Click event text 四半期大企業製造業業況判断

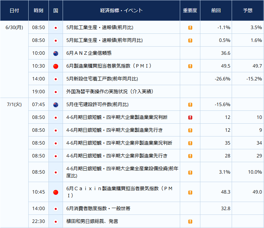coord(137,117)
